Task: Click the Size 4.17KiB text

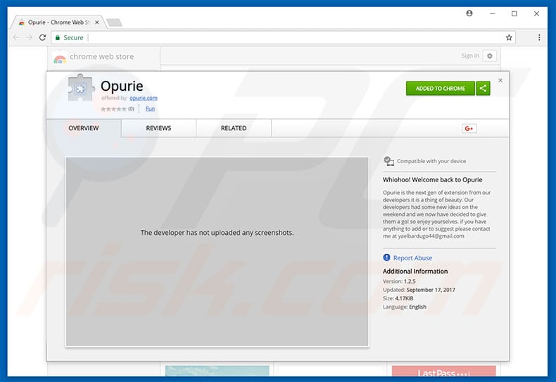Action: [398, 298]
